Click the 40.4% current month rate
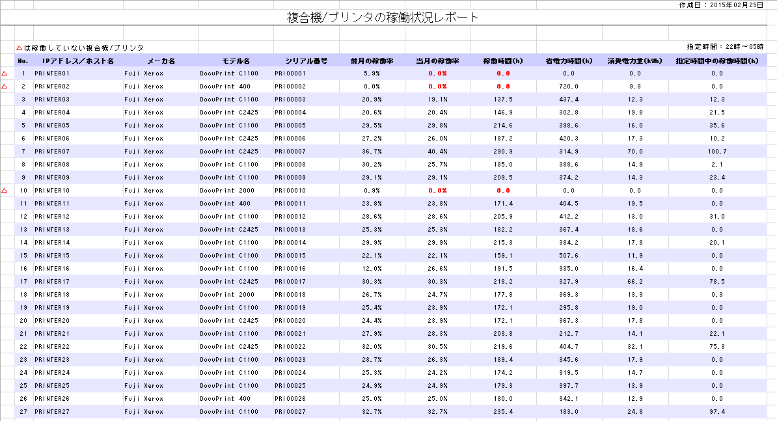The width and height of the screenshot is (777, 421). point(437,152)
